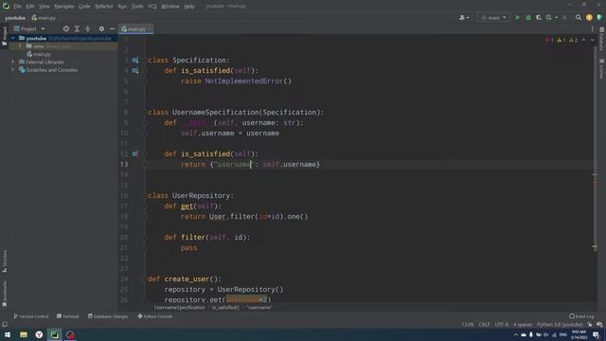Collapse all items in the Project panel
The image size is (606, 341).
pos(88,28)
